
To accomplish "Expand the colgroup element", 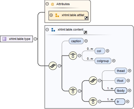I will click(114, 61).
